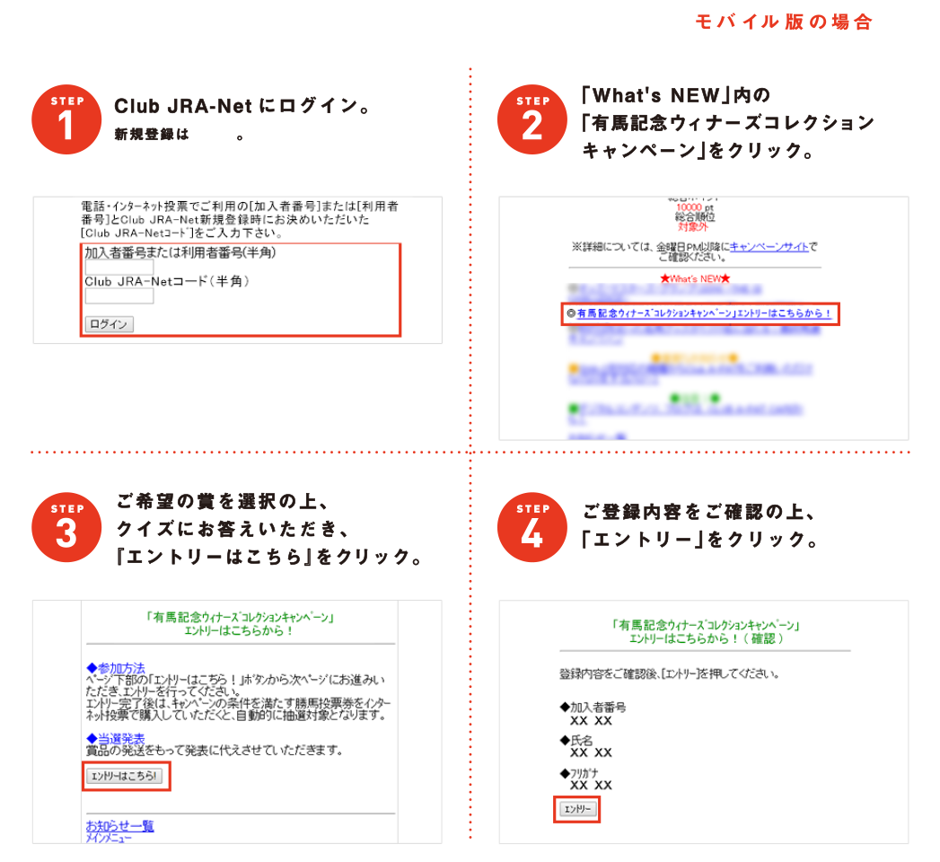Click the XX XX value under フリガナ
This screenshot has width=940, height=862.
tap(591, 786)
